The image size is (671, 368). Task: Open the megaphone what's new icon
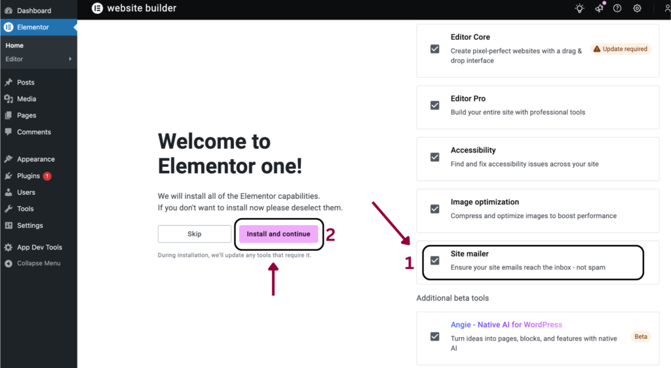pos(599,9)
